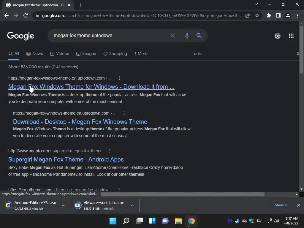This screenshot has width=304, height=228.
Task: Close the downloads bar
Action: click(299, 205)
